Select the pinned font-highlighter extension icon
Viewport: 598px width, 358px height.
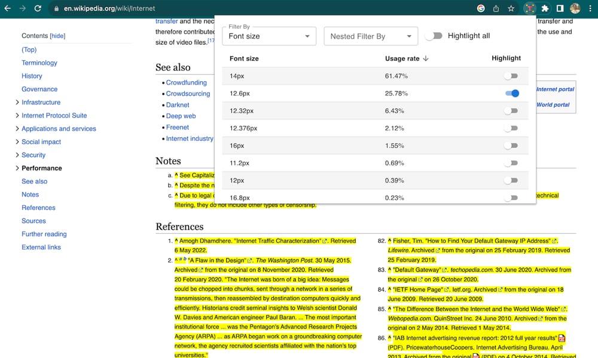coord(530,9)
